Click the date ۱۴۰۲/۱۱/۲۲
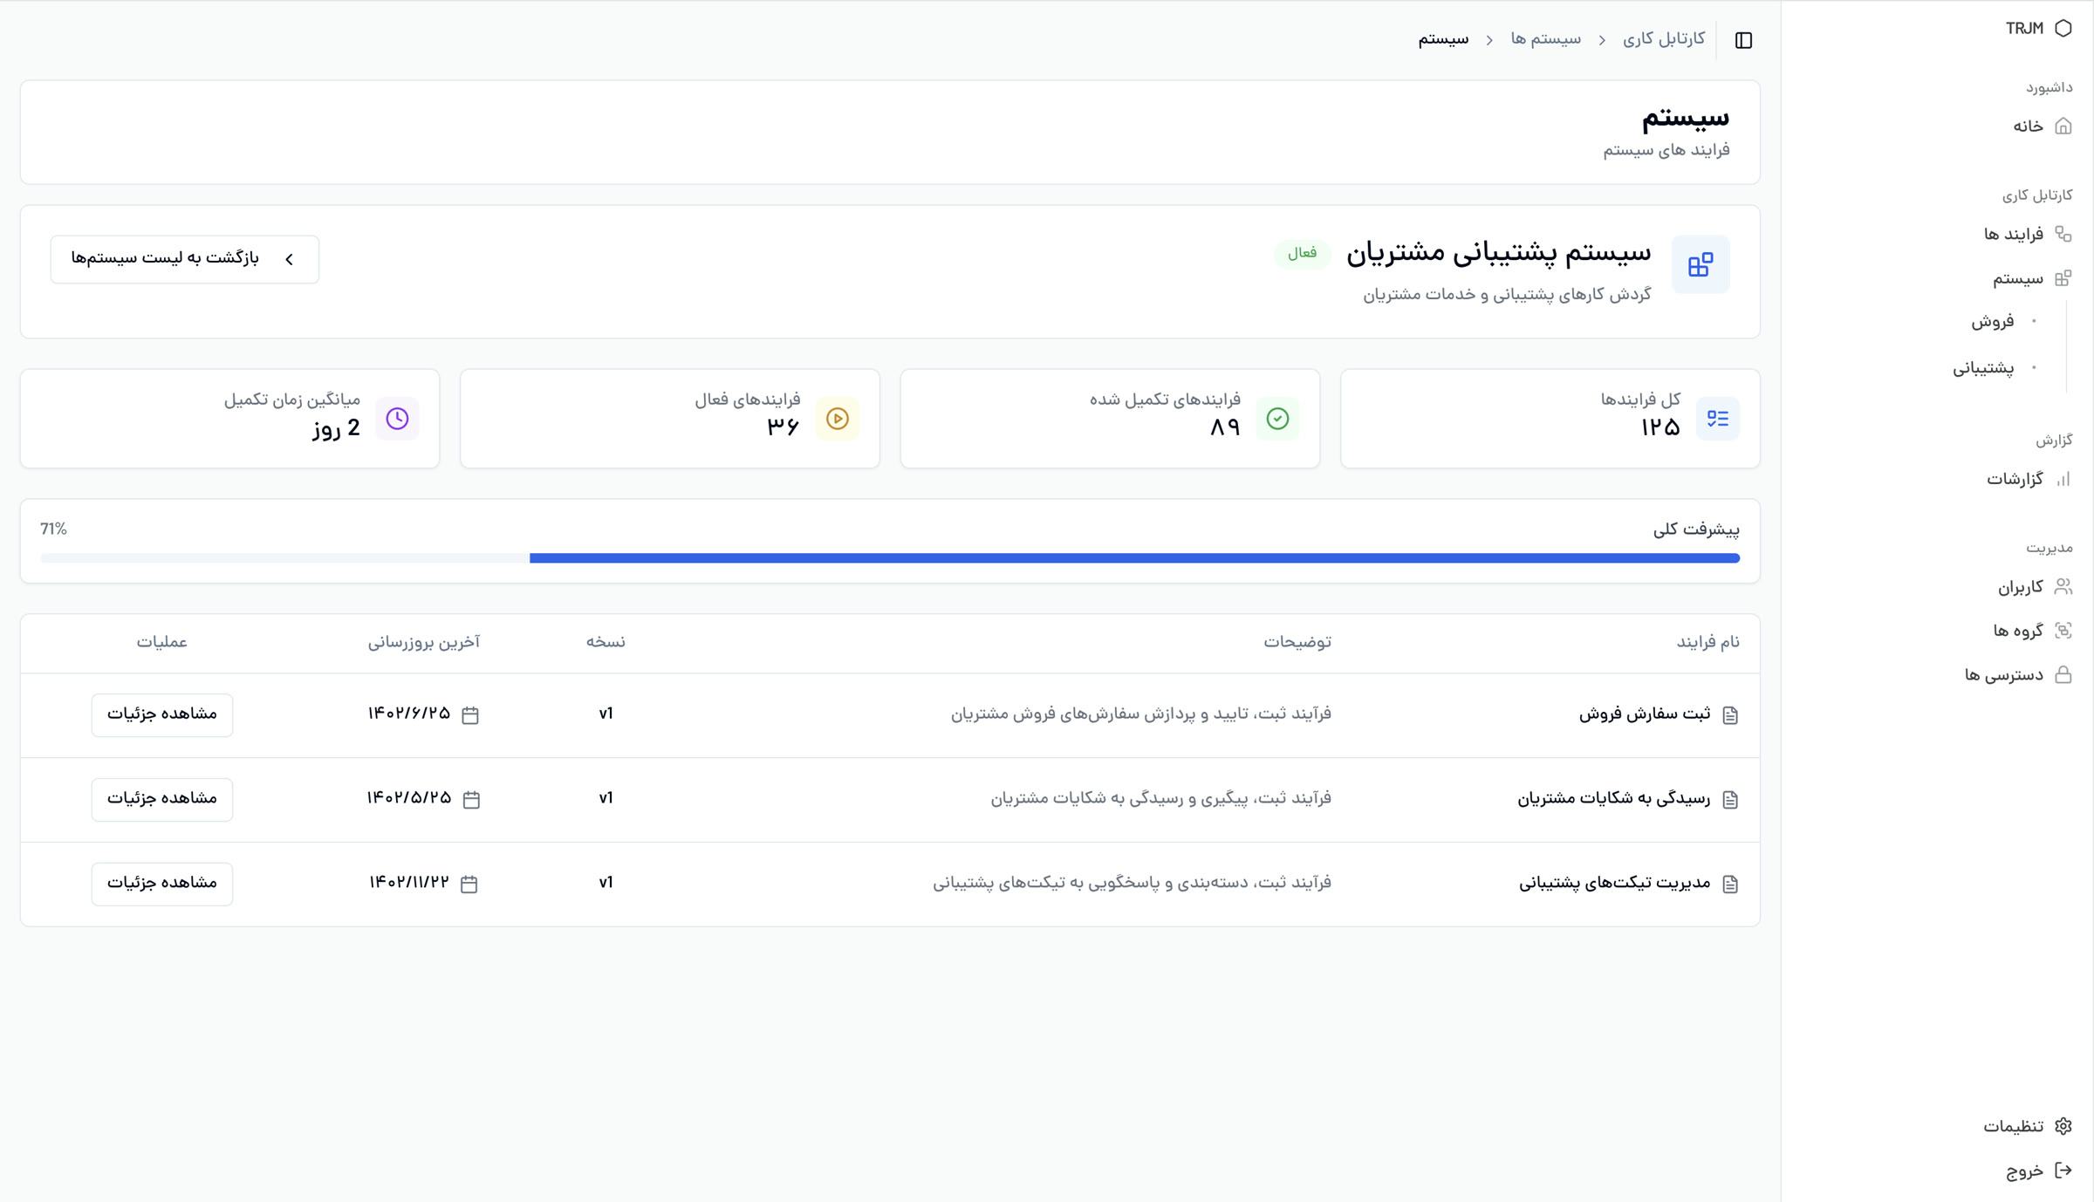The image size is (2094, 1202). click(x=409, y=884)
